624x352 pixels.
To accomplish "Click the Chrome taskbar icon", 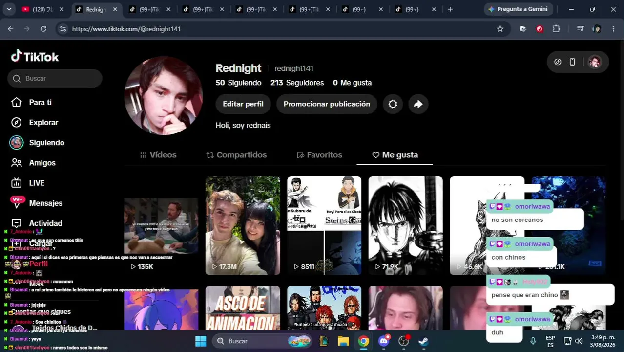I will pos(364,341).
